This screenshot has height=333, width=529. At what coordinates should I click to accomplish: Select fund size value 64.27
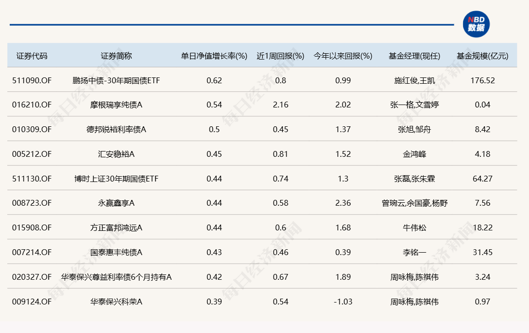482,179
